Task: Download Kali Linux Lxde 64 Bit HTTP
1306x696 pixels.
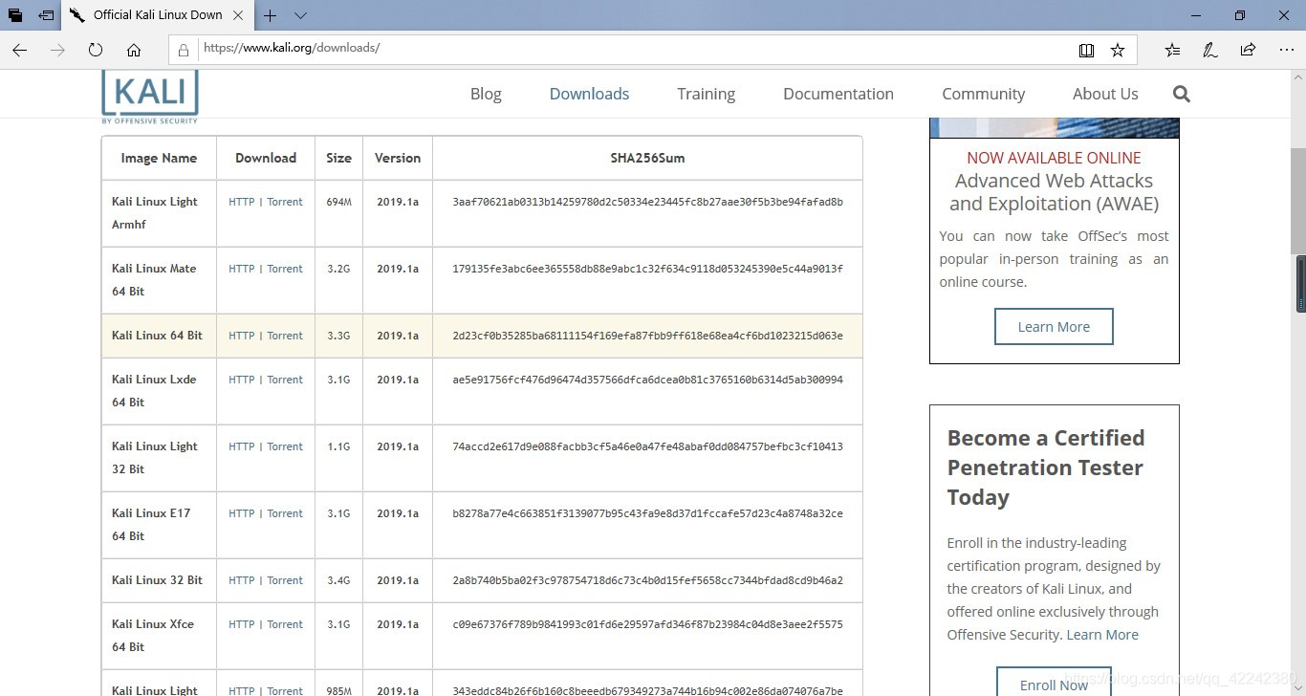Action: pos(241,380)
